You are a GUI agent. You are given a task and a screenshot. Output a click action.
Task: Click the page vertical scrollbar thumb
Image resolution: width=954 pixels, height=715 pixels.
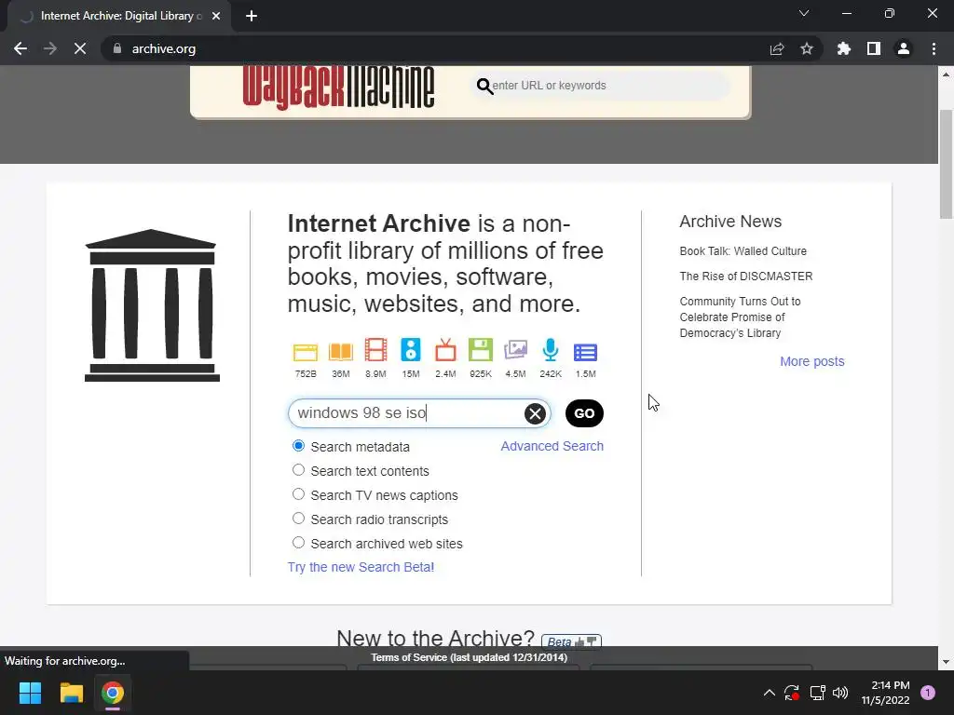pos(946,164)
